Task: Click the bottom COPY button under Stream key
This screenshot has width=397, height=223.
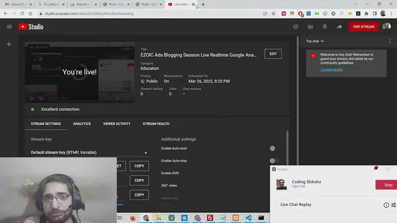Action: 139,195
